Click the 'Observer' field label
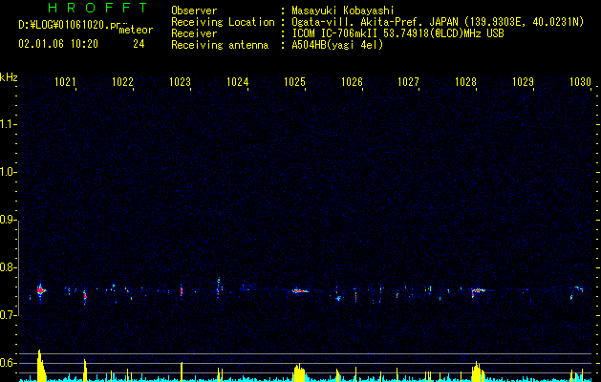This screenshot has width=601, height=382. point(194,11)
